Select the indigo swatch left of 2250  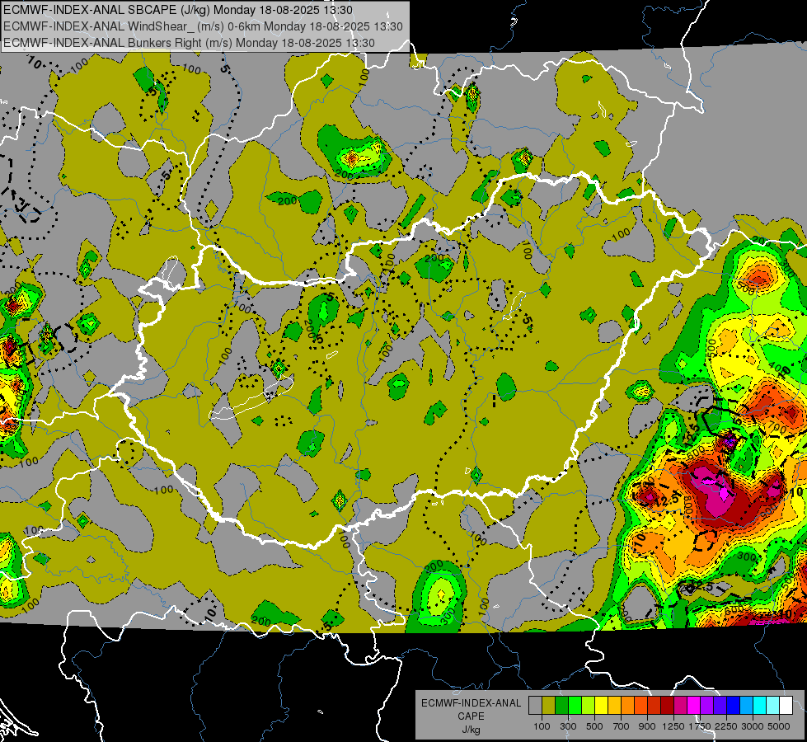(x=720, y=706)
